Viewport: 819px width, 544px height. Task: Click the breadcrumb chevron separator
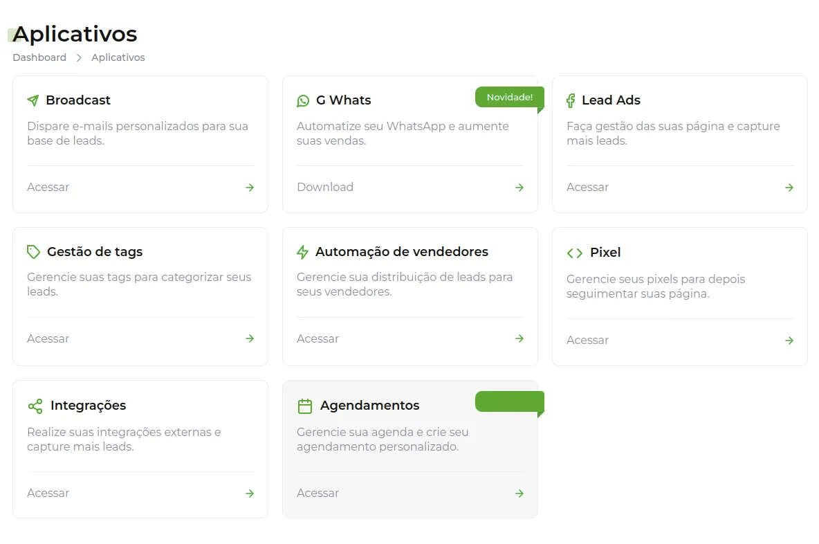click(x=79, y=58)
